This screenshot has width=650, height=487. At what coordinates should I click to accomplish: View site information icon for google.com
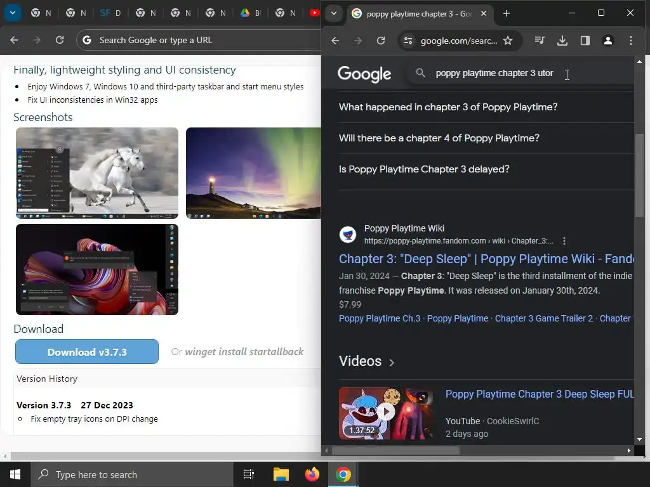(408, 41)
